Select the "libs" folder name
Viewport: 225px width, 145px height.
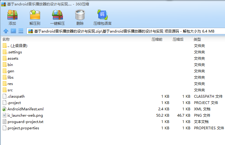click(x=11, y=77)
